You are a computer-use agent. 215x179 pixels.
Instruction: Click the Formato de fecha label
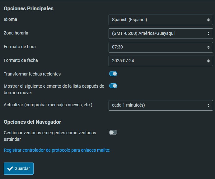click(21, 60)
